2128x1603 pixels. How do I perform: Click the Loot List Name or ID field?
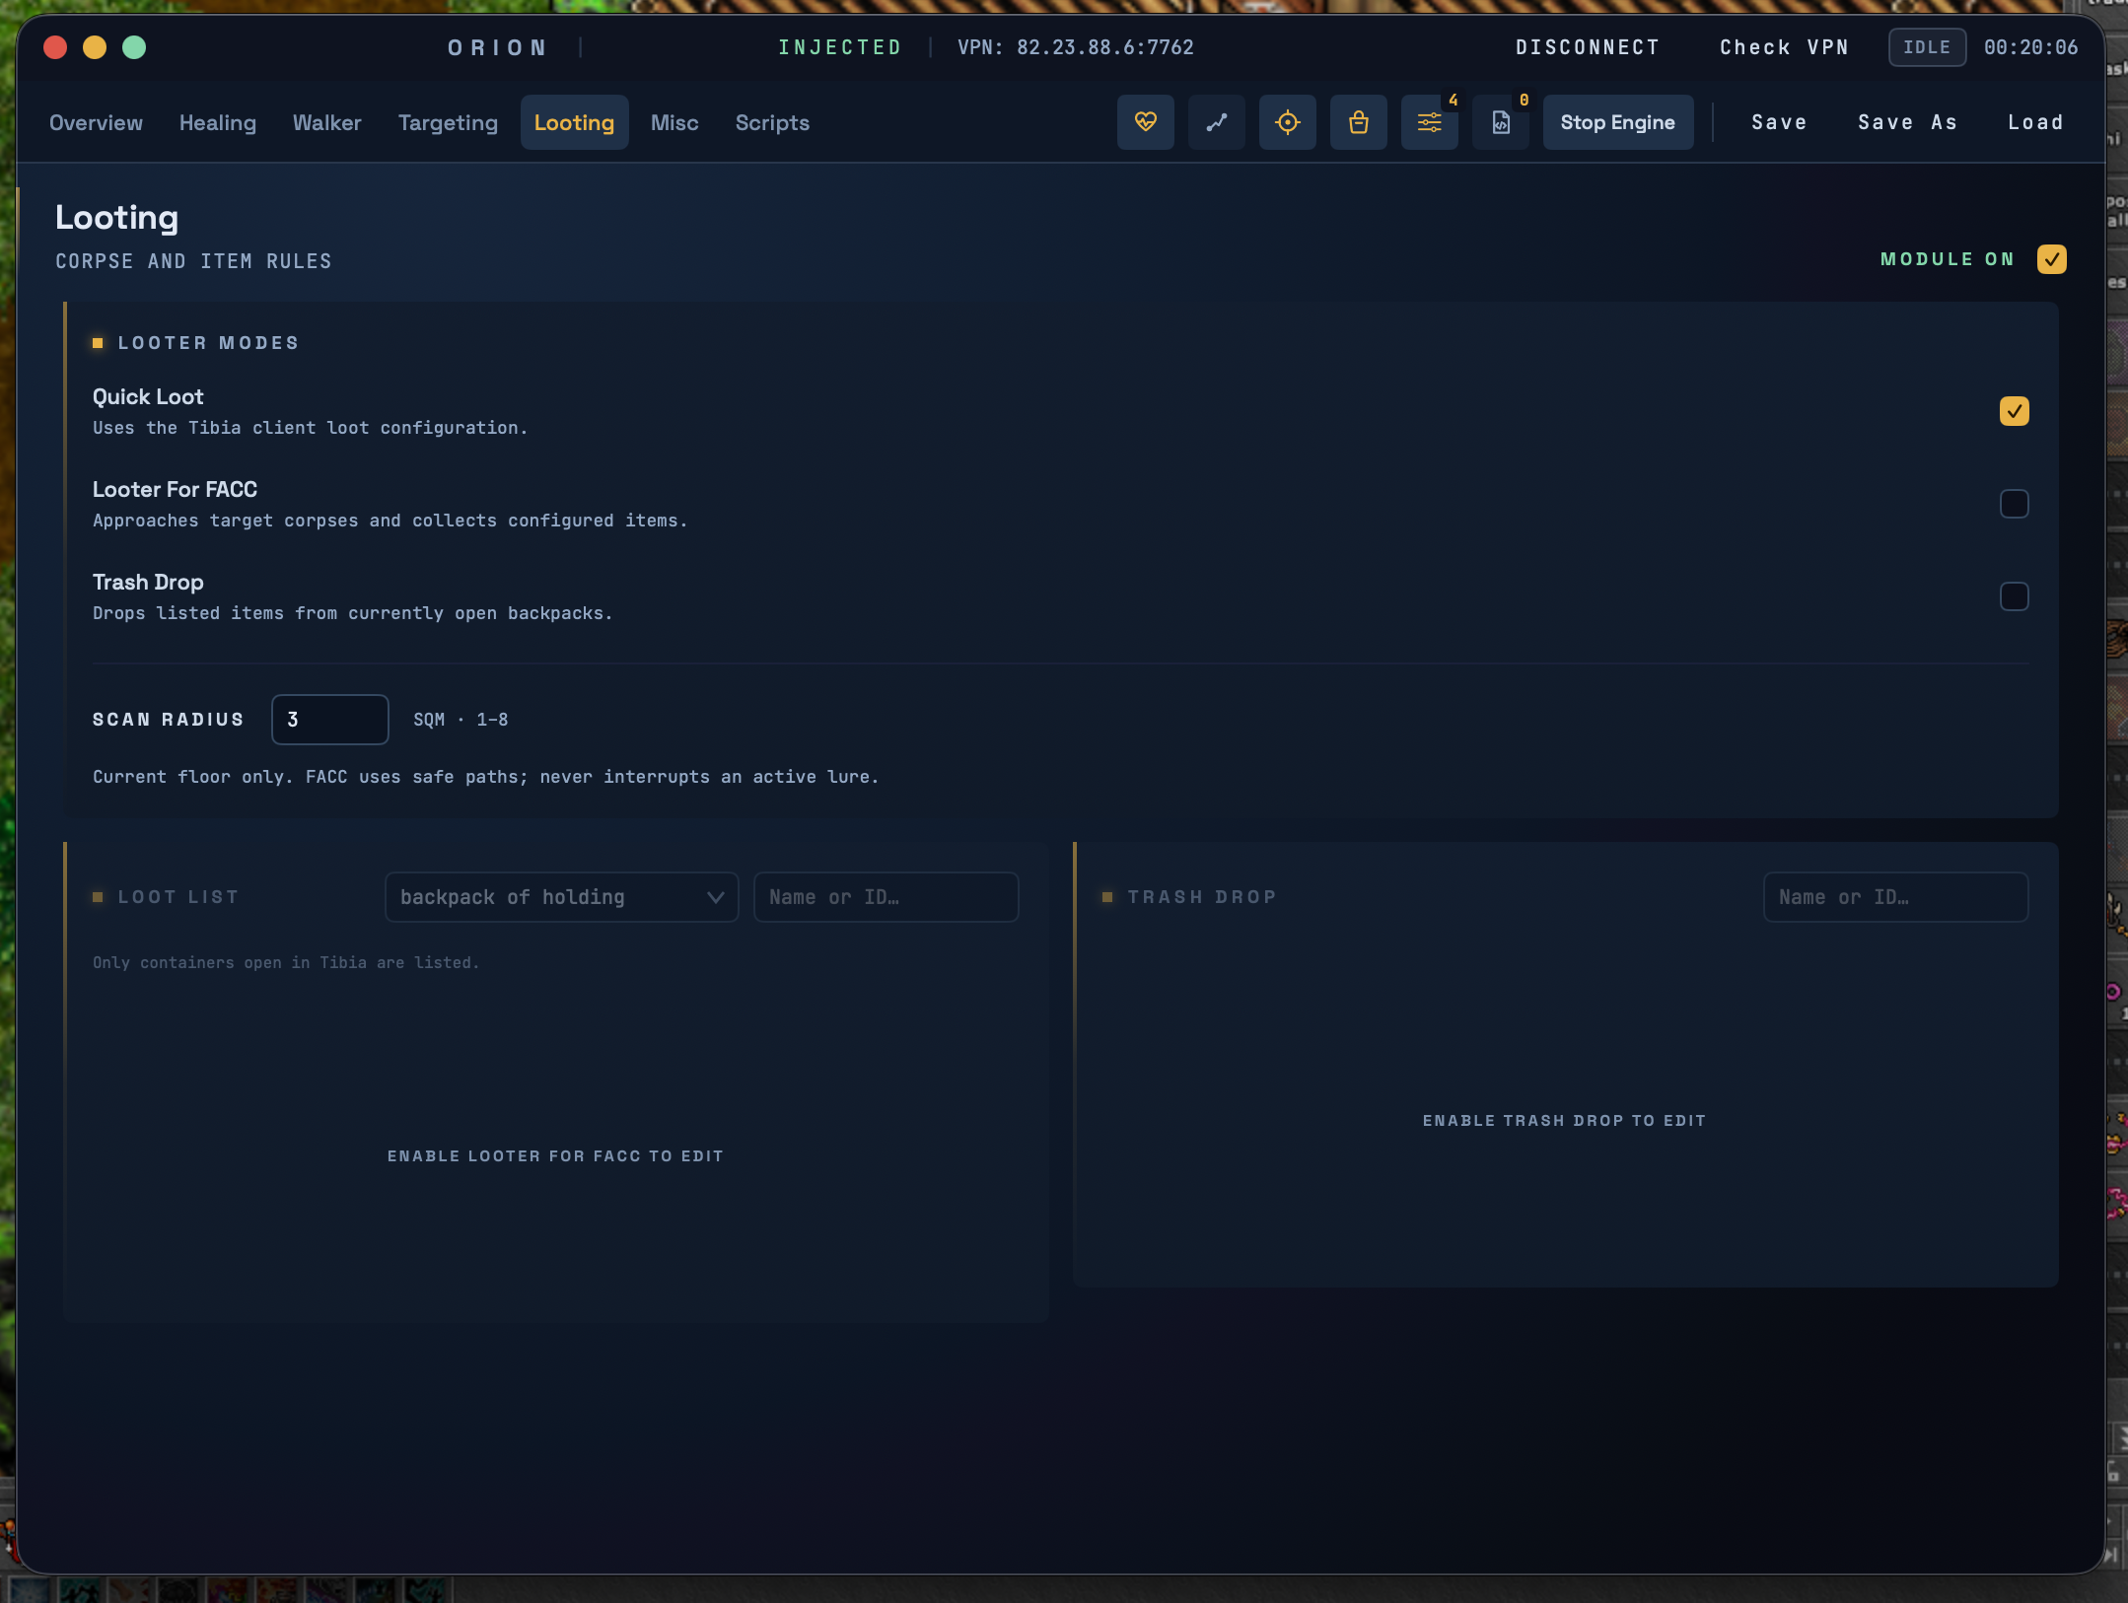886,897
